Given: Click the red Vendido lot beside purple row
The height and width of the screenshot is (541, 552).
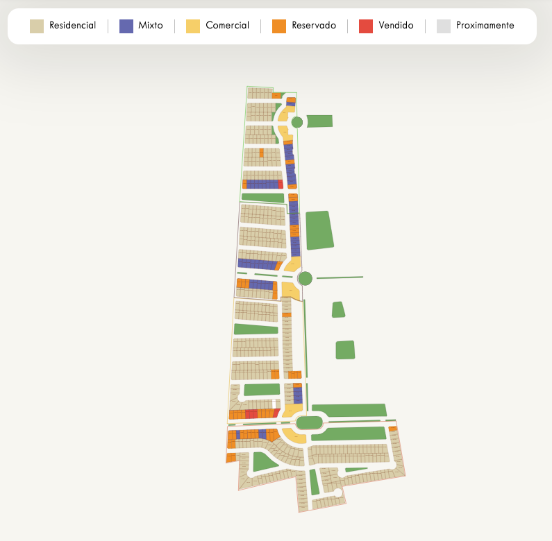Looking at the screenshot, I should (x=281, y=184).
